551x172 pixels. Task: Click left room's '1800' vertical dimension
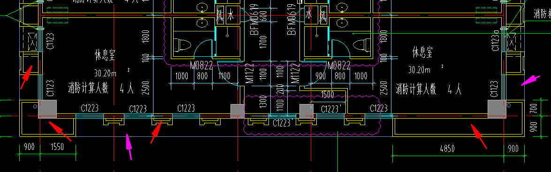pos(145,37)
